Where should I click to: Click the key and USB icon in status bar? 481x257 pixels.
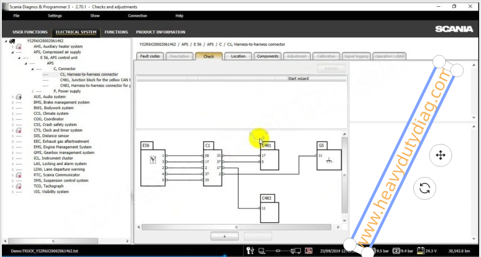(250, 251)
